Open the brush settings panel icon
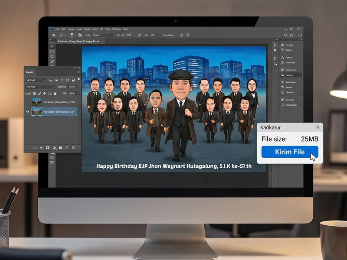This screenshot has width=347, height=260. tap(80, 35)
